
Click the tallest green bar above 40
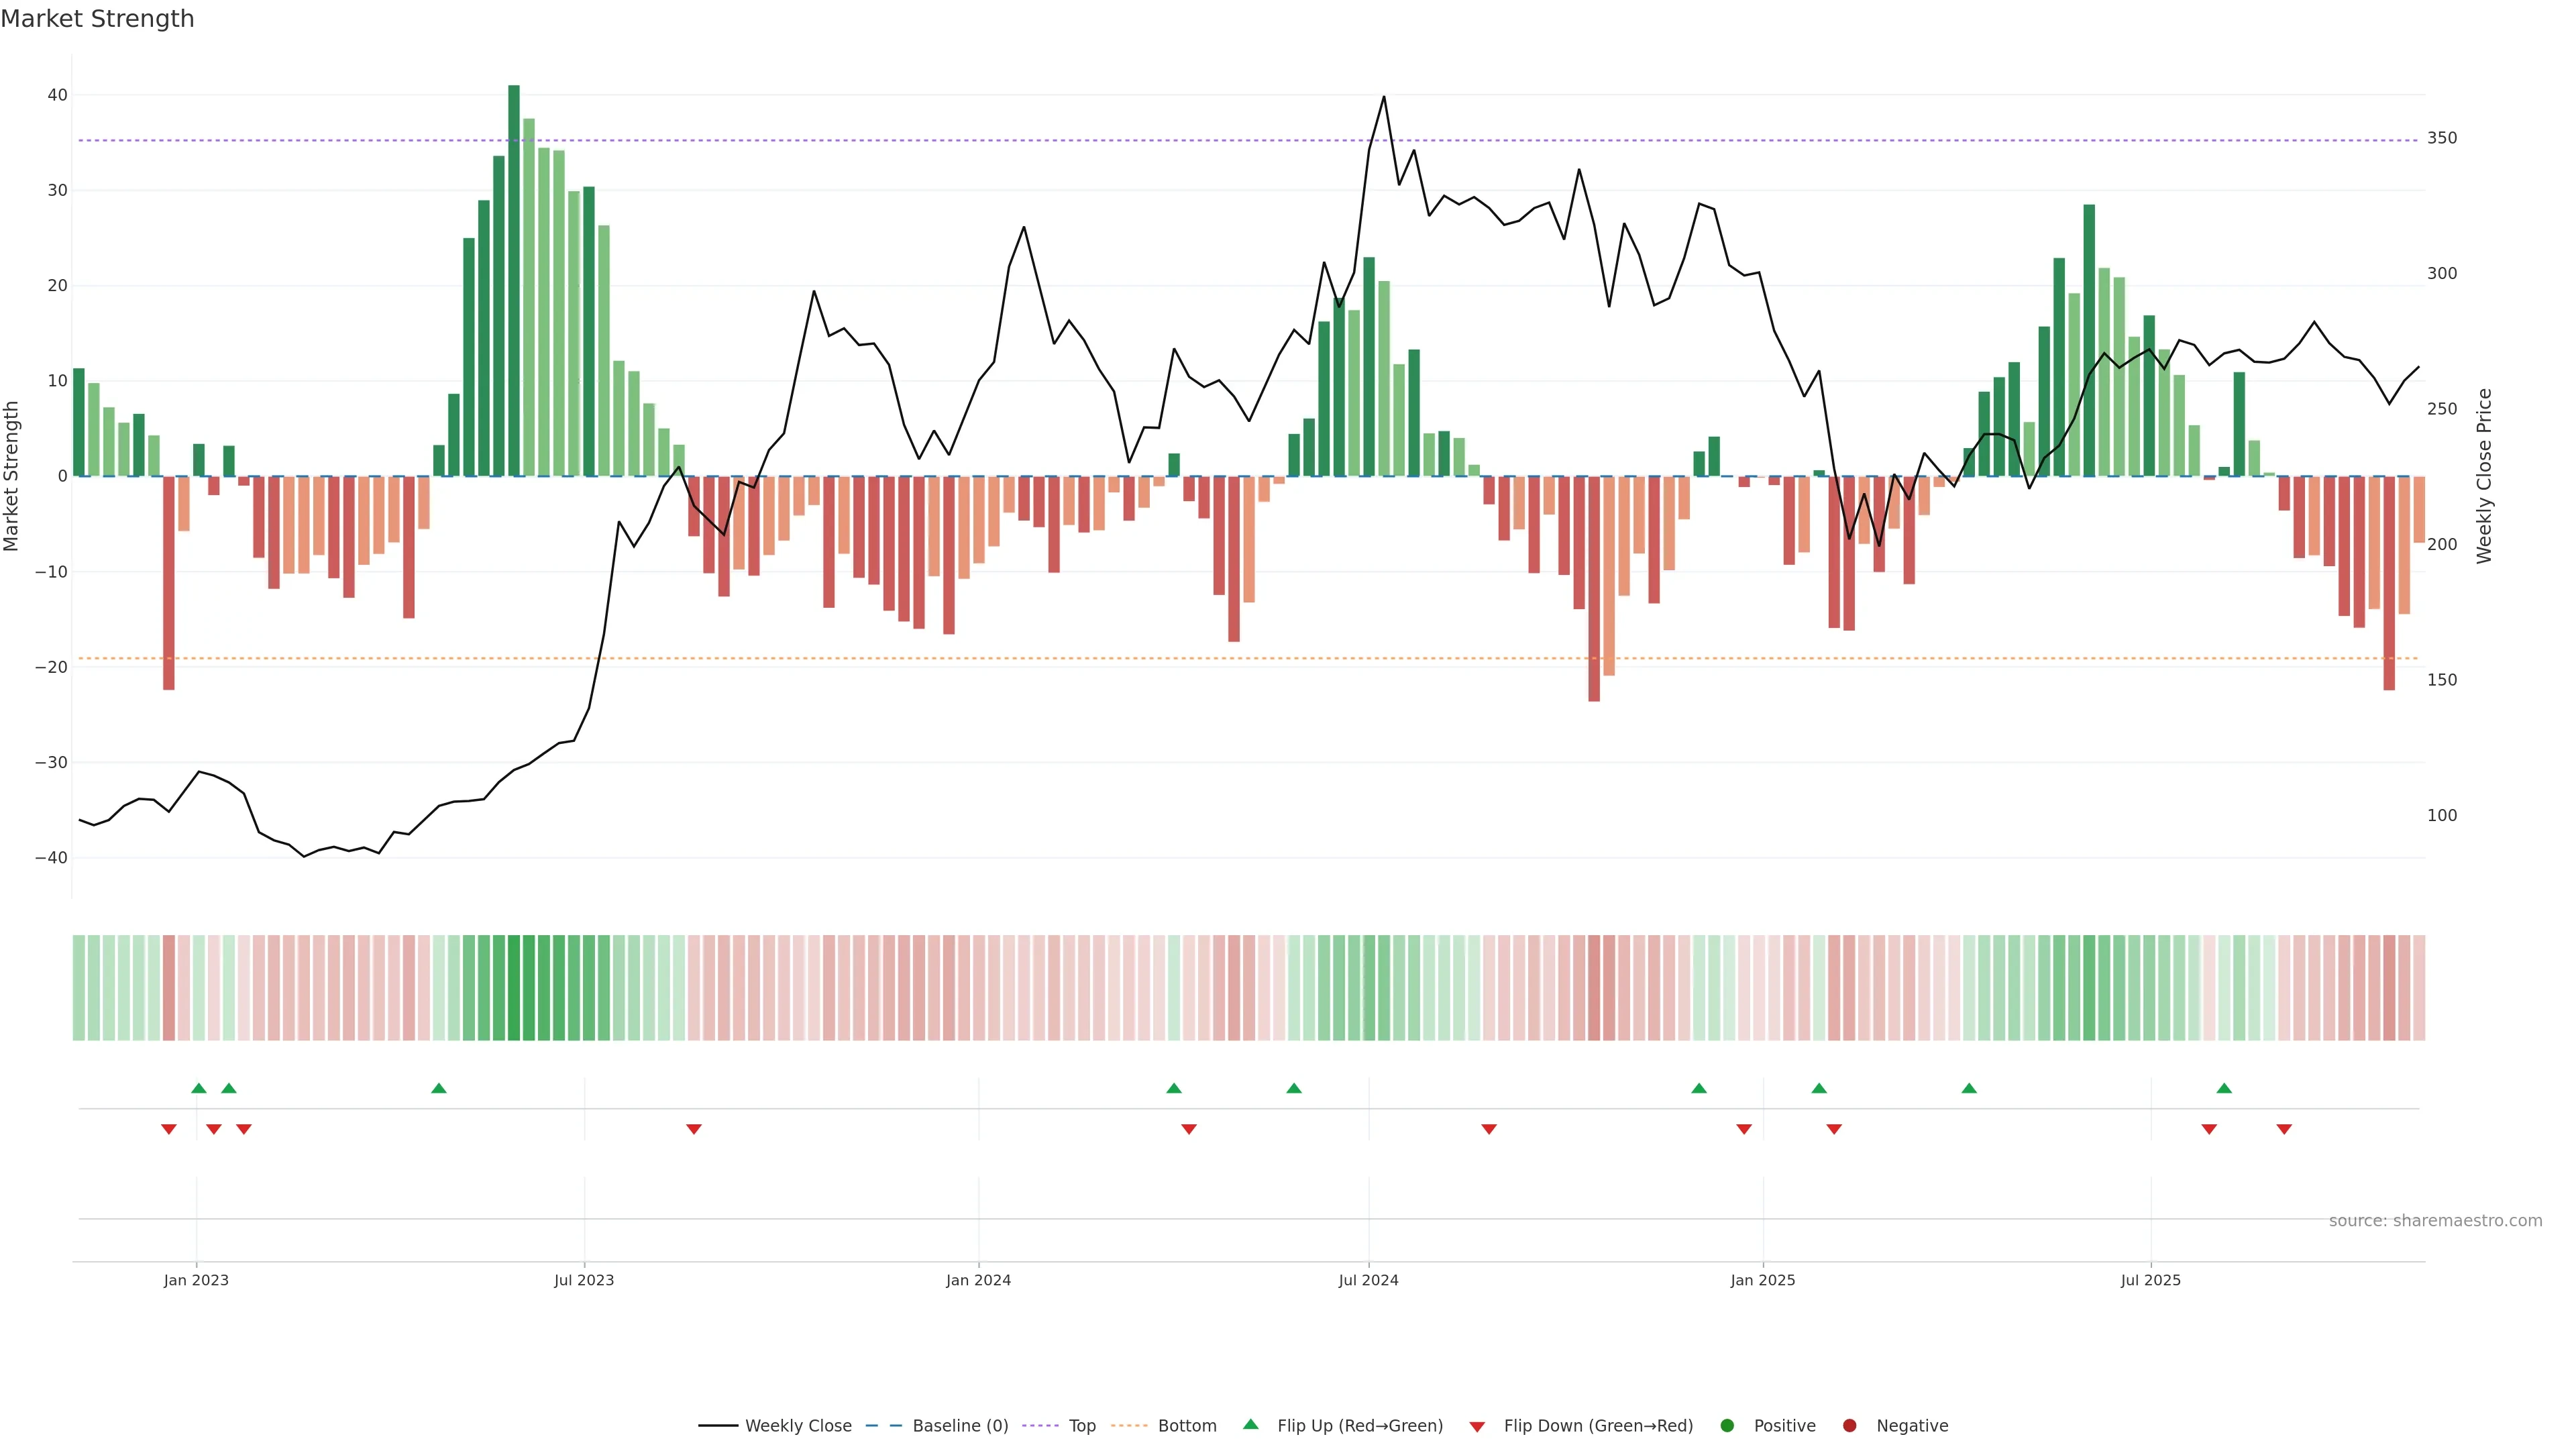(x=514, y=280)
